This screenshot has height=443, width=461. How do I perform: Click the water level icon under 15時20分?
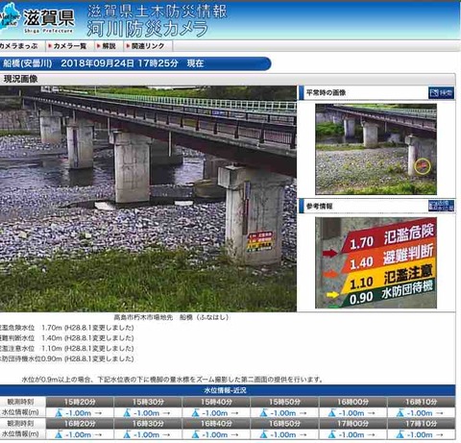click(59, 413)
